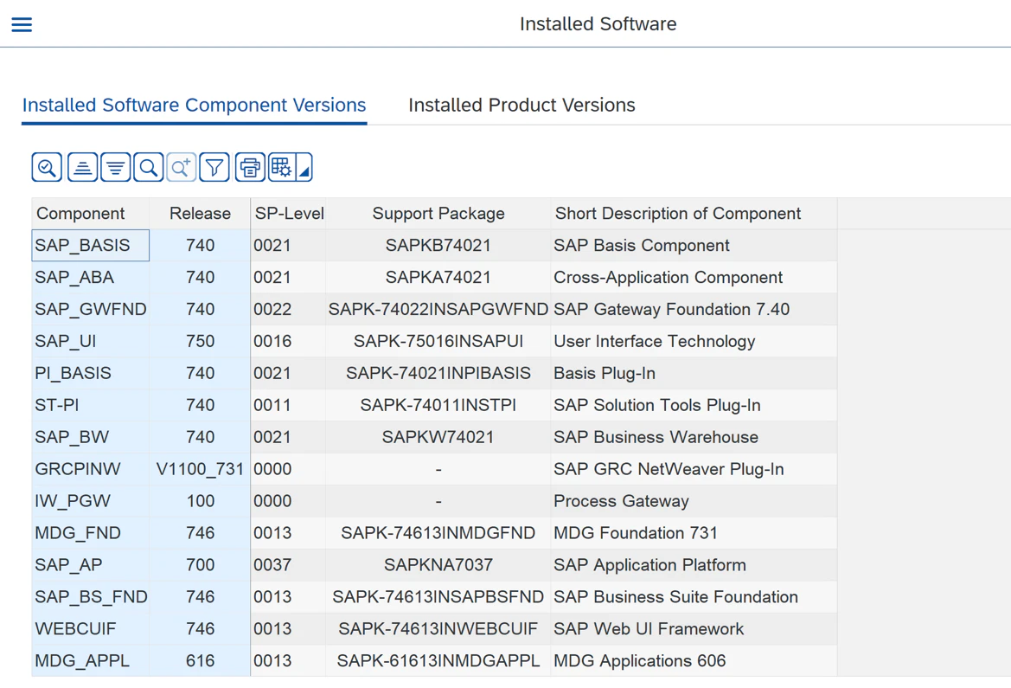
Task: Select the SAP_BS_FND component cell
Action: click(90, 597)
